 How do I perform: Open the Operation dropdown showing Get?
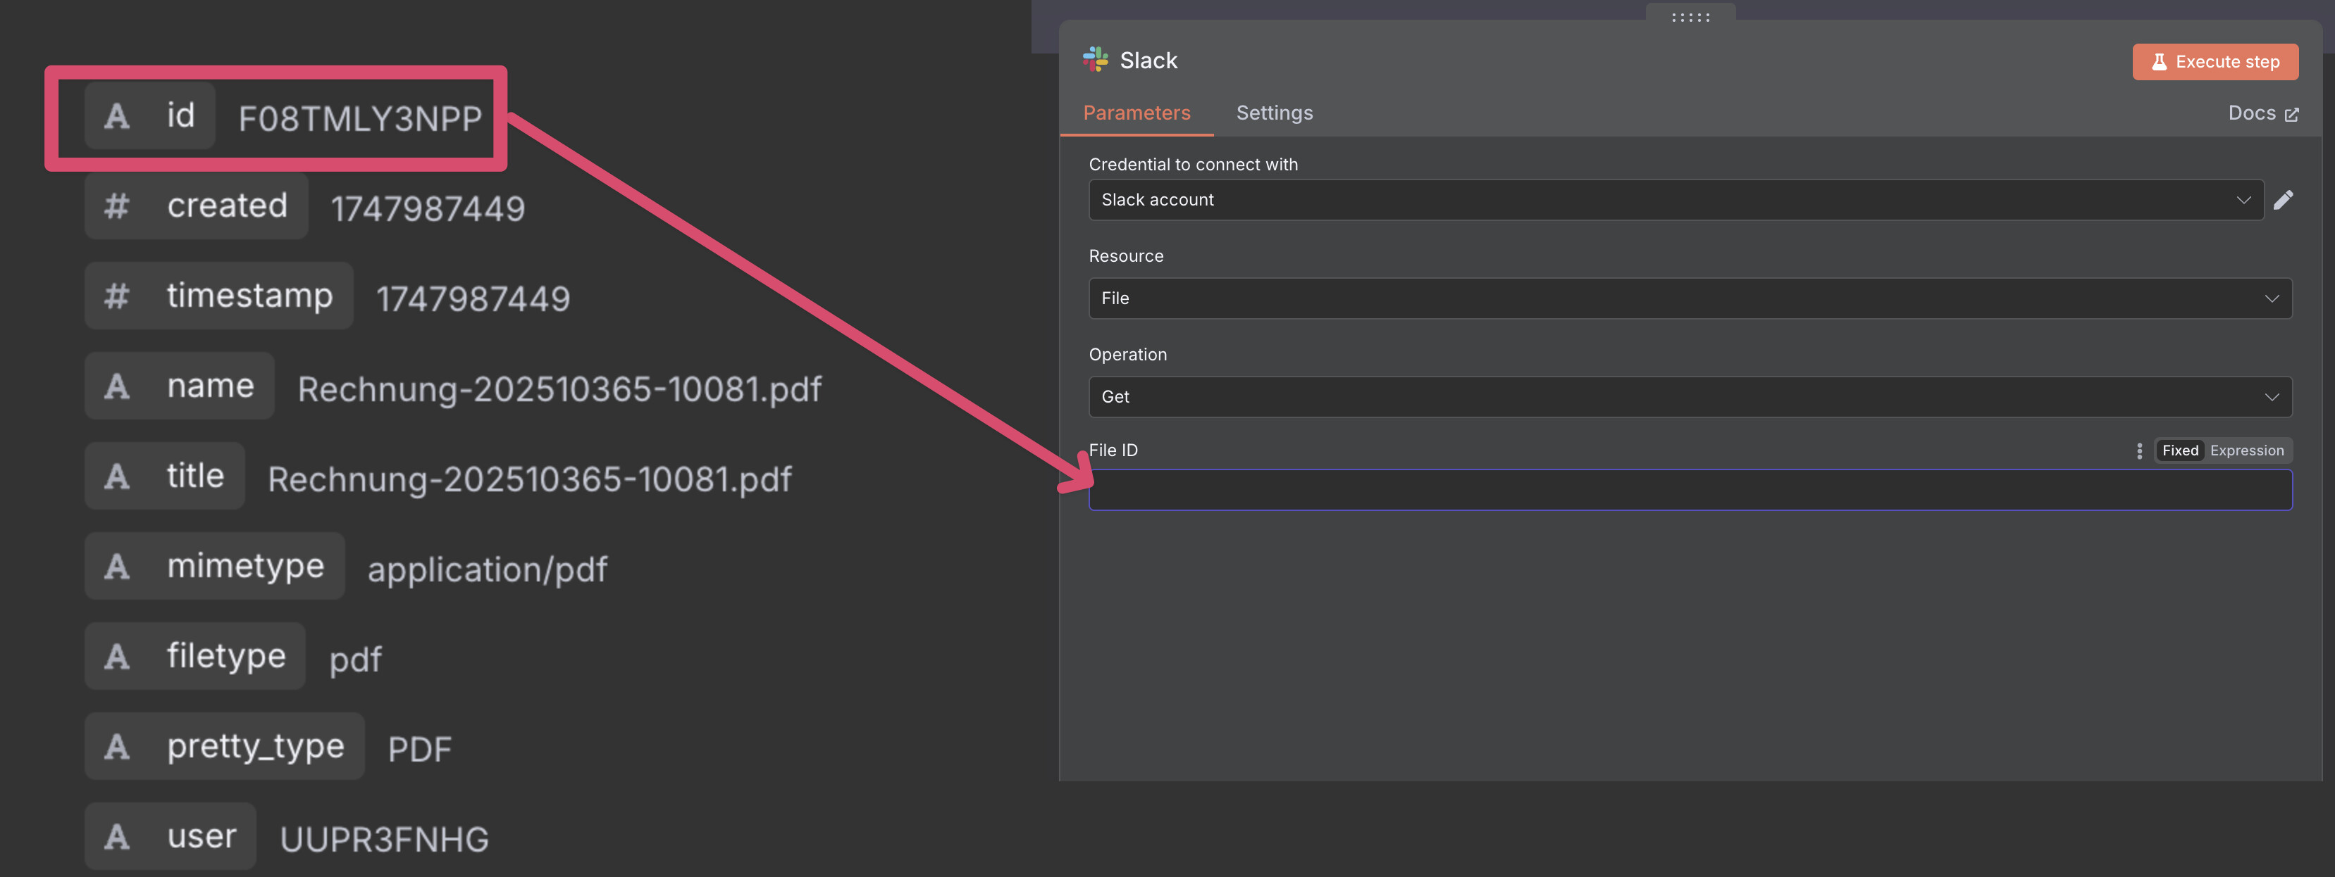click(x=1690, y=397)
